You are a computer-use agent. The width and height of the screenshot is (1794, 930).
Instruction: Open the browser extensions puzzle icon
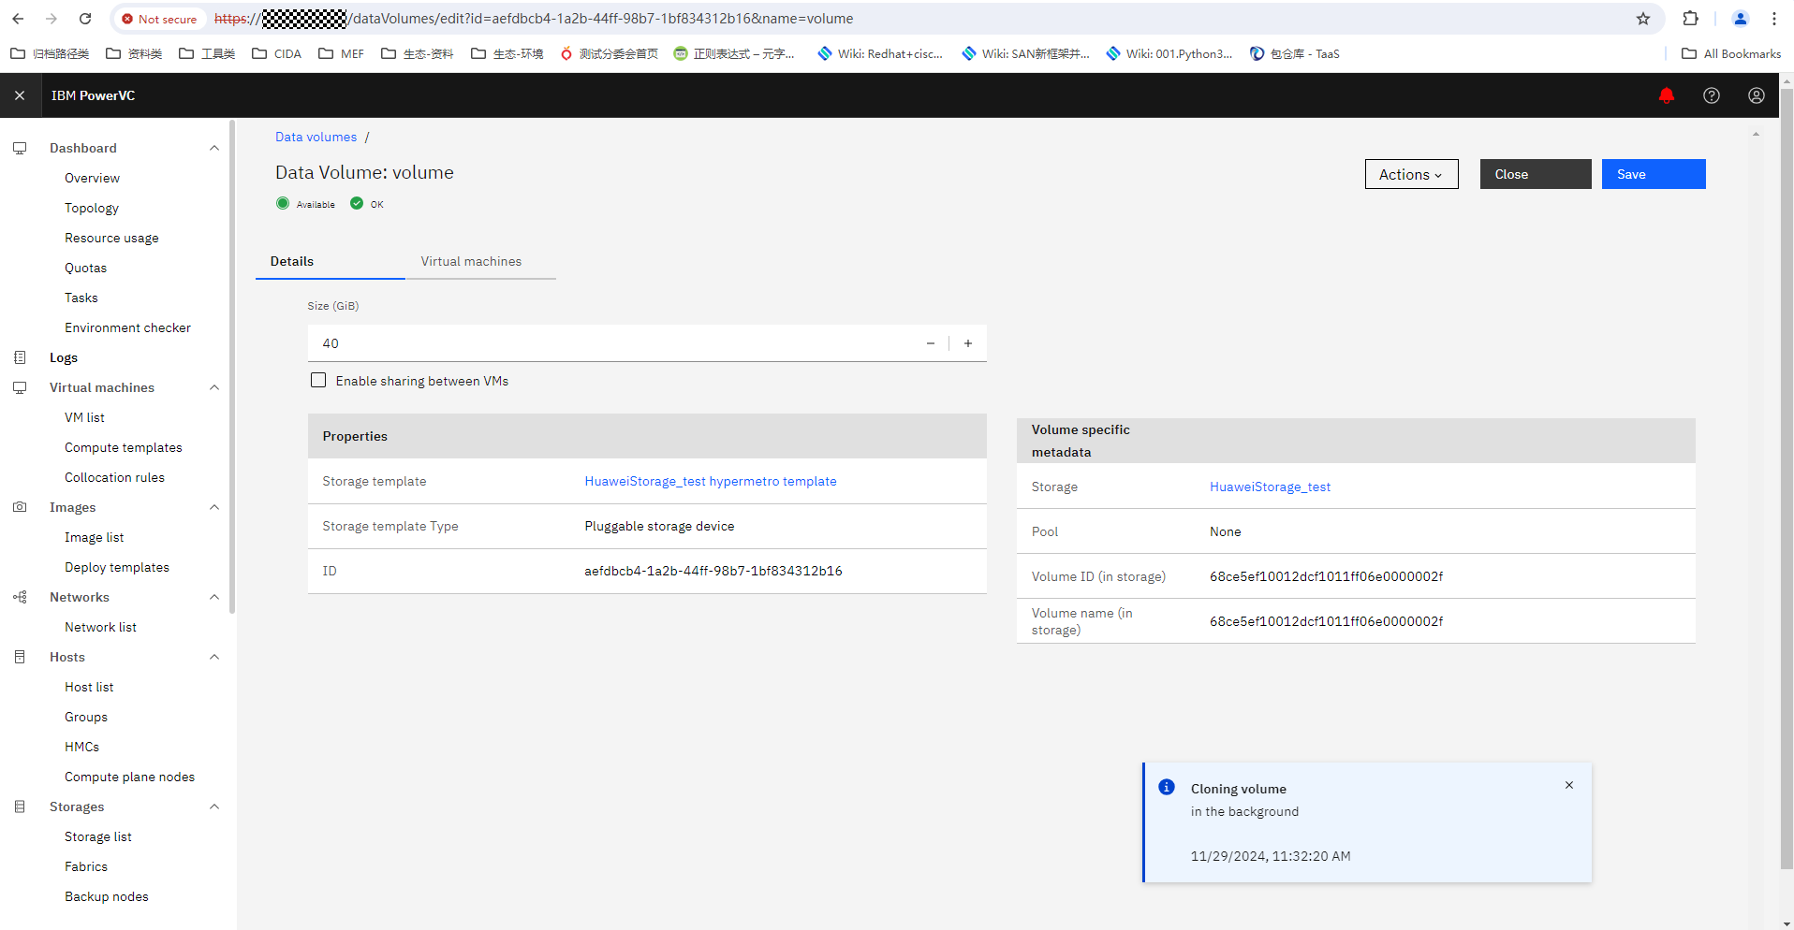coord(1691,19)
